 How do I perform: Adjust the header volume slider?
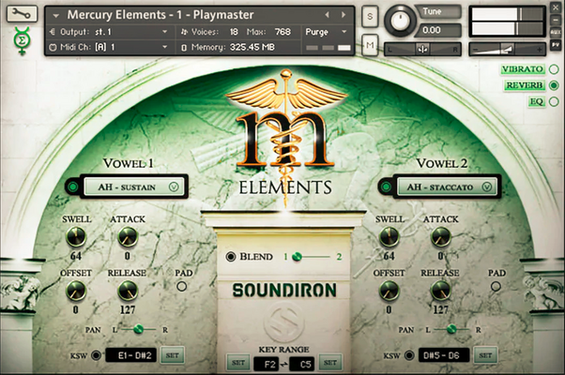point(508,50)
